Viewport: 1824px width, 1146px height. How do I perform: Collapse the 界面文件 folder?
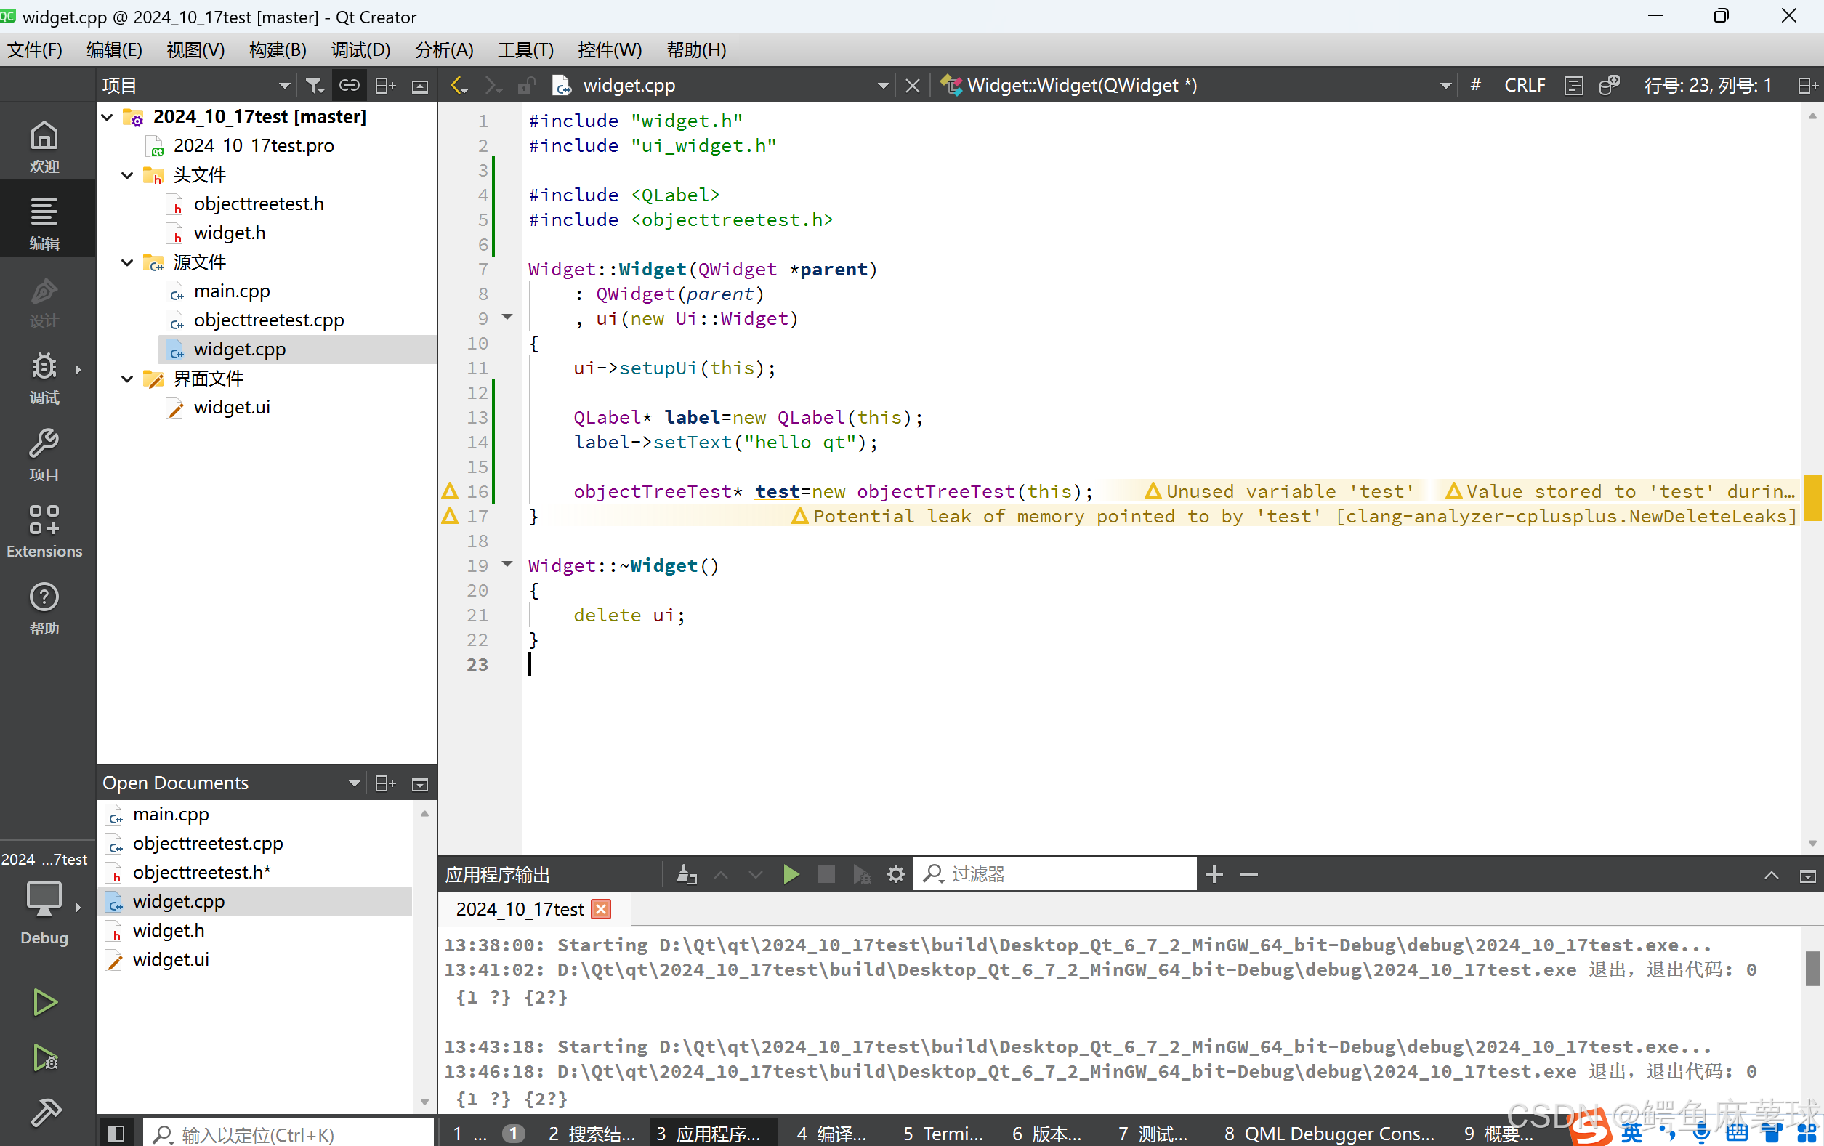[x=127, y=379]
